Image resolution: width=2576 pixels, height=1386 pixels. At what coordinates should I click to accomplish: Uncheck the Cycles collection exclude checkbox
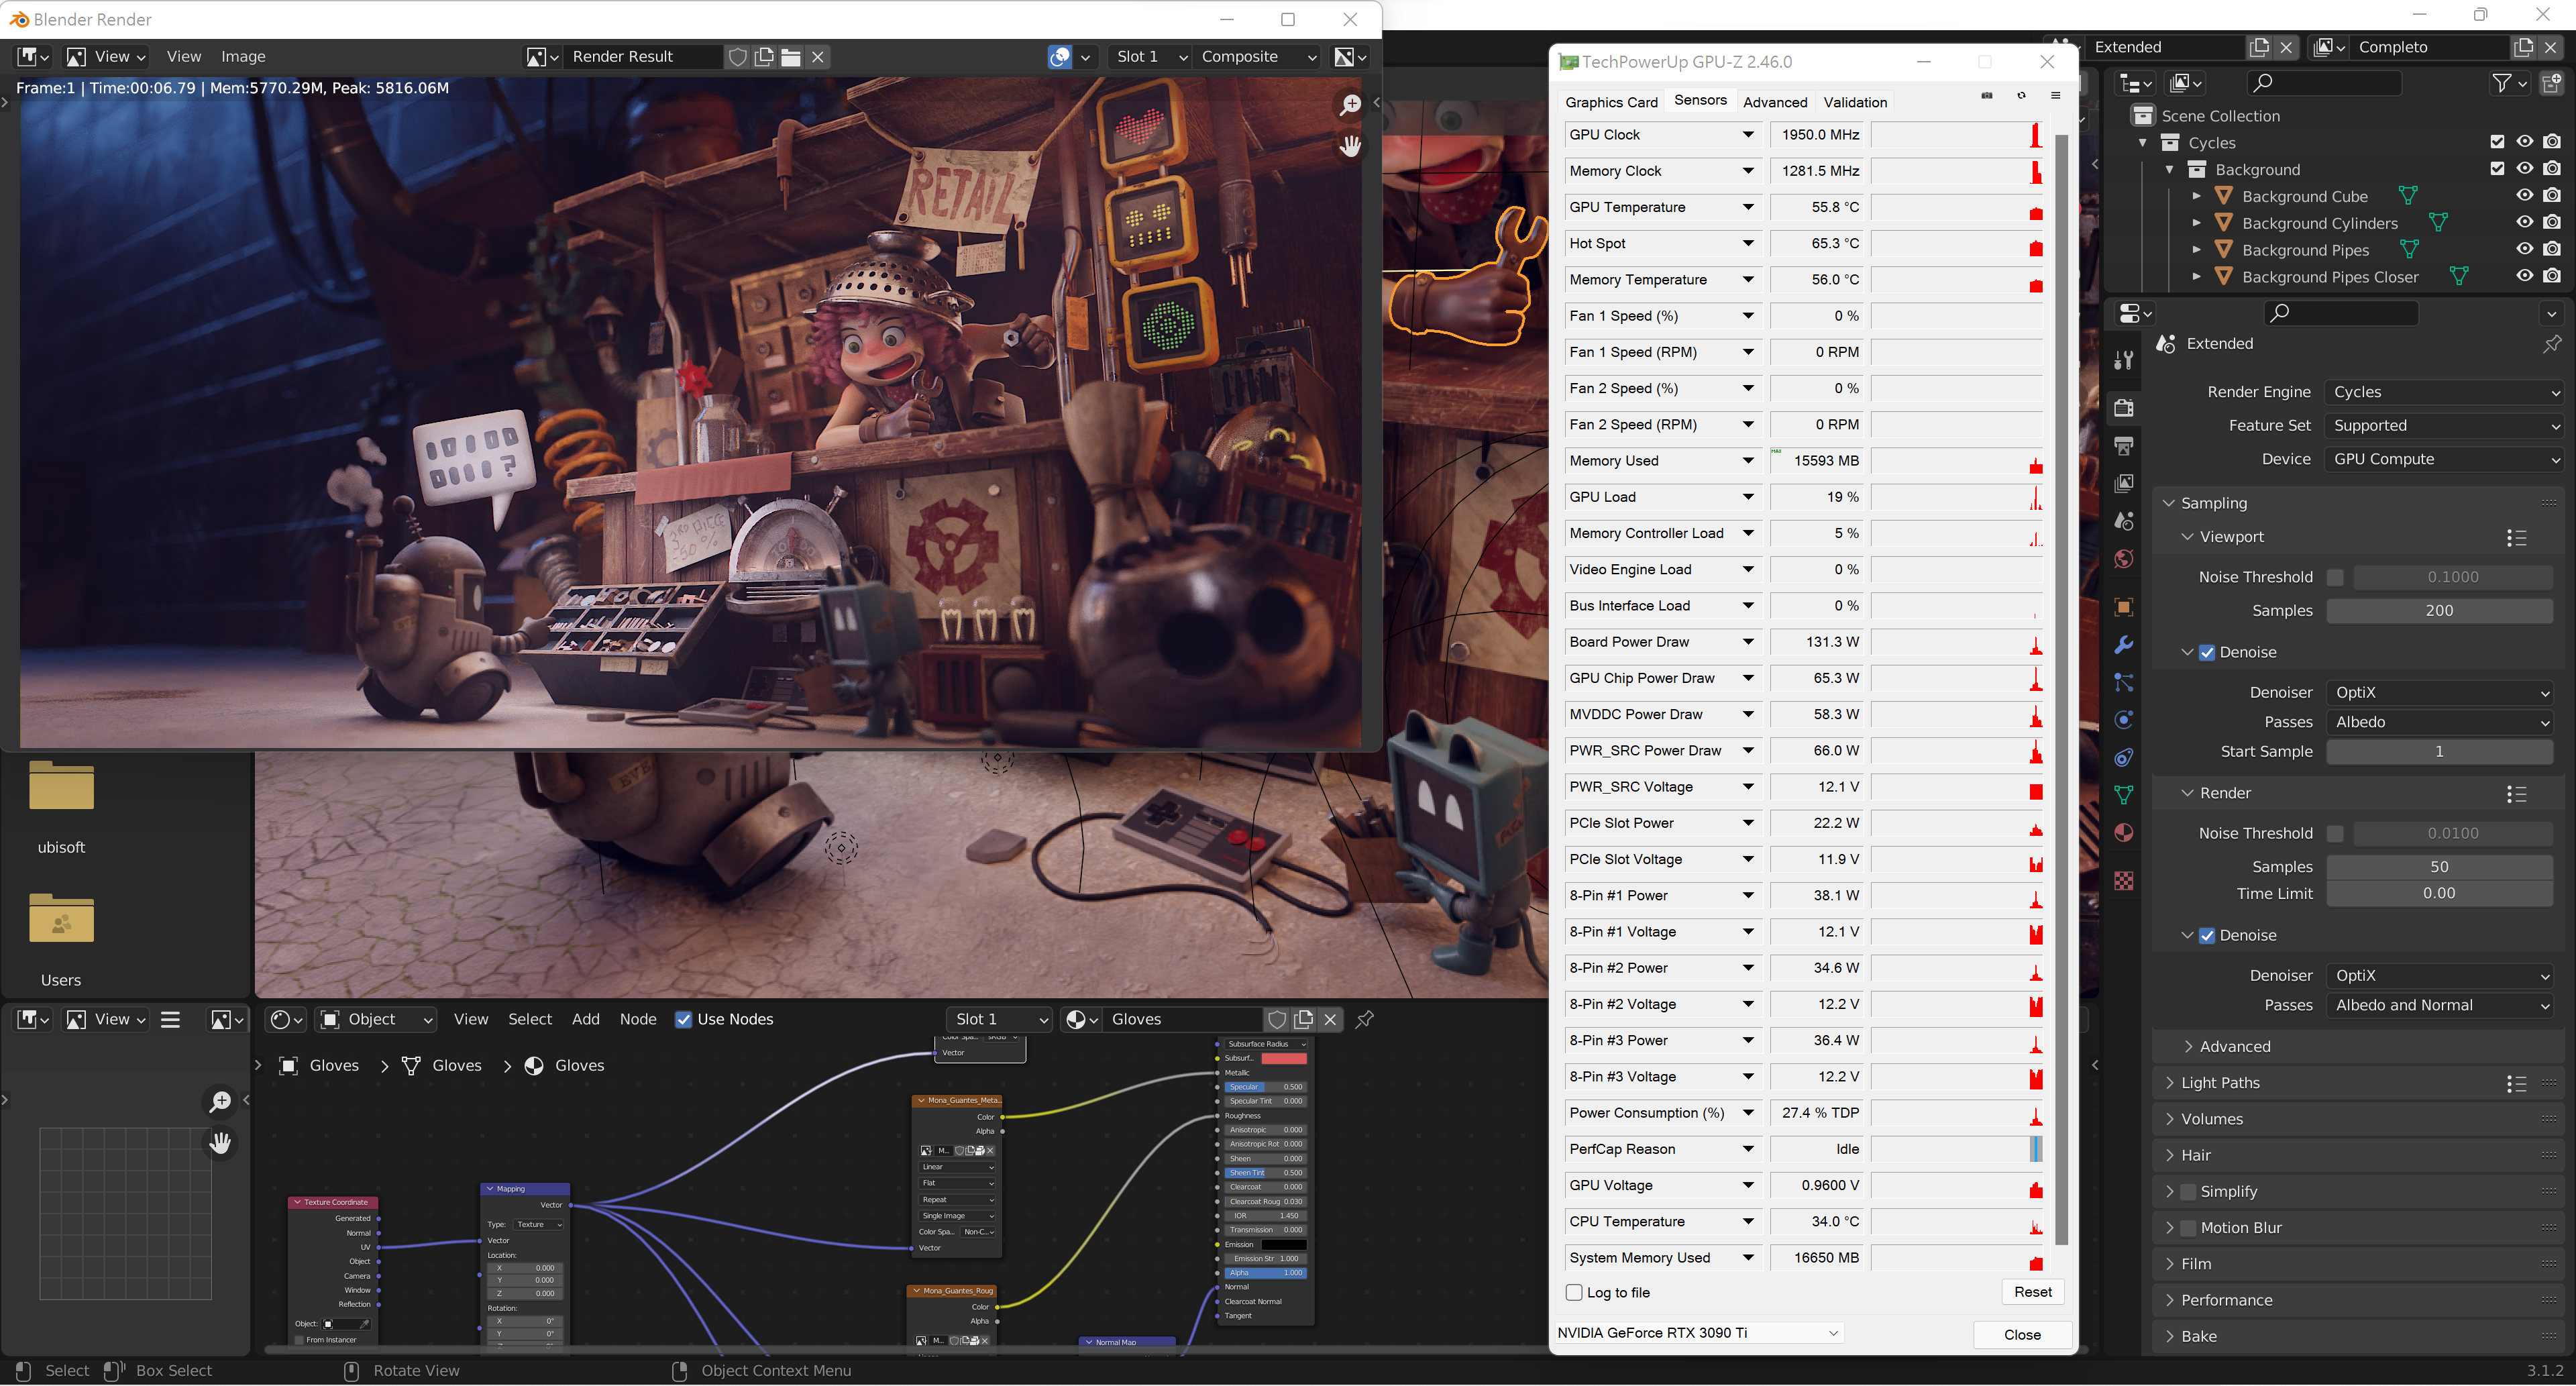2497,142
